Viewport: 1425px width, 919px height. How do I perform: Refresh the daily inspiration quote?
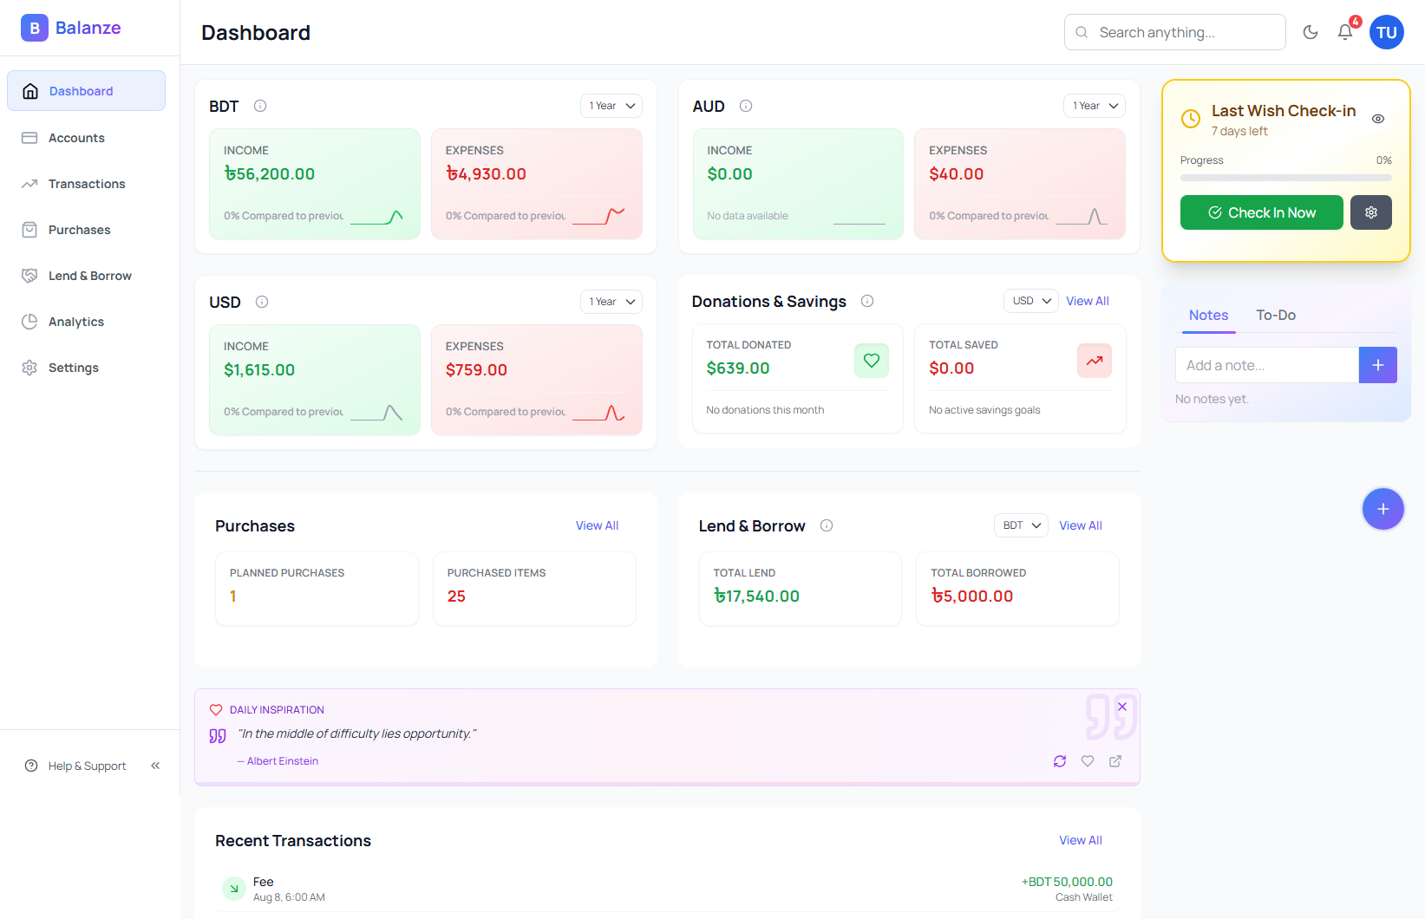click(x=1060, y=761)
